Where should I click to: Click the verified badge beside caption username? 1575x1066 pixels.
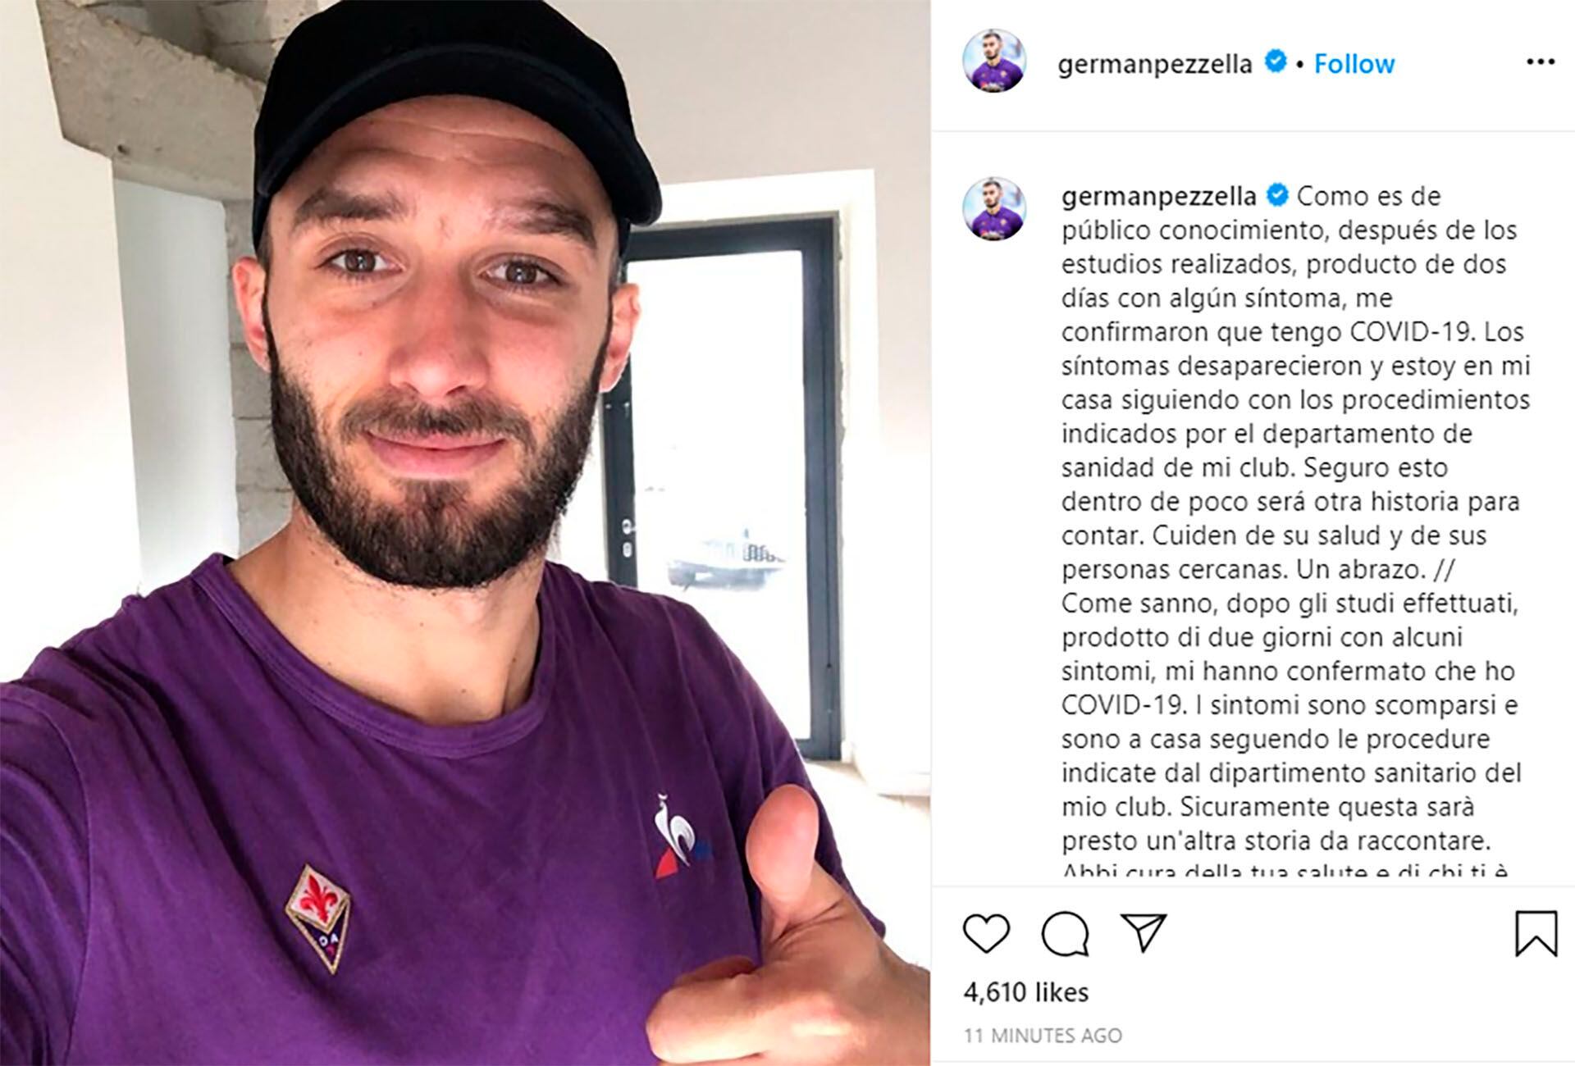click(1277, 195)
